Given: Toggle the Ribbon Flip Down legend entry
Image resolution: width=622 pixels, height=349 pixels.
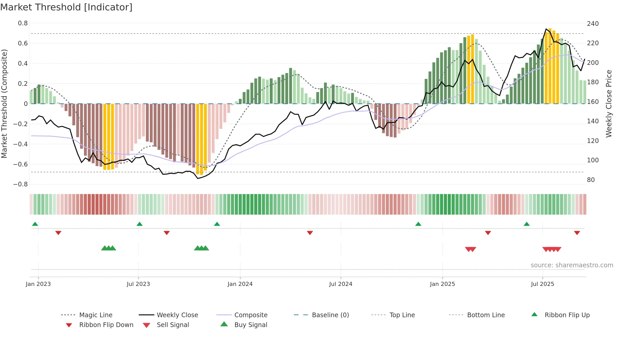Looking at the screenshot, I should tap(100, 325).
